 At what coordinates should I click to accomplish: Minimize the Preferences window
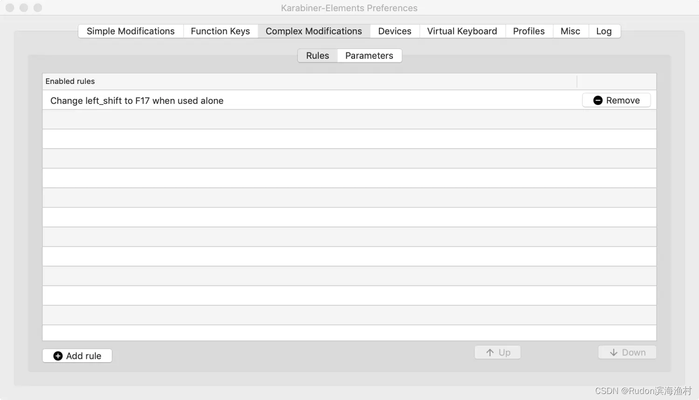pos(24,8)
